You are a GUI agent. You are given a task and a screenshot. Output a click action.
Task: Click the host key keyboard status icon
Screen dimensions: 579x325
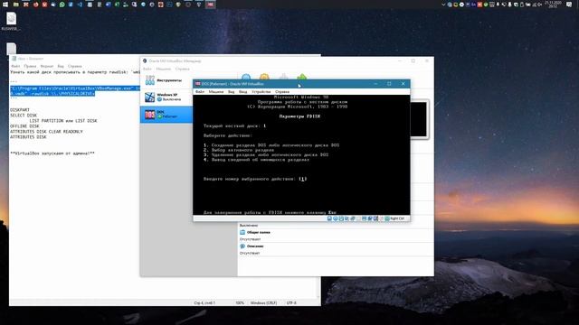click(387, 218)
